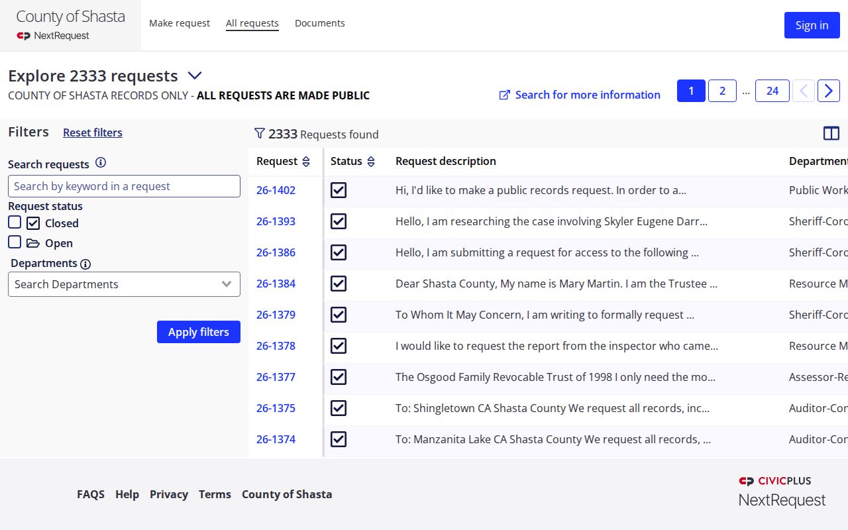This screenshot has height=530, width=848.
Task: Click the keyword search input field
Action: 124,186
